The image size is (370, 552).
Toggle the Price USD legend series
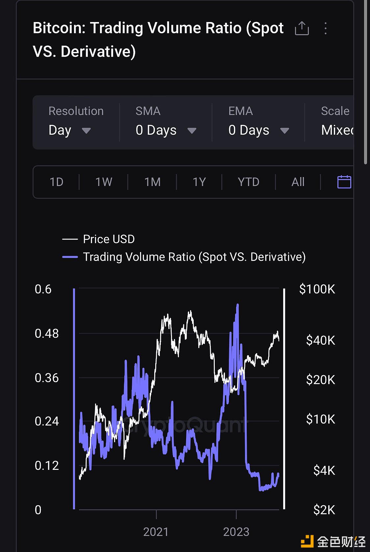point(109,239)
